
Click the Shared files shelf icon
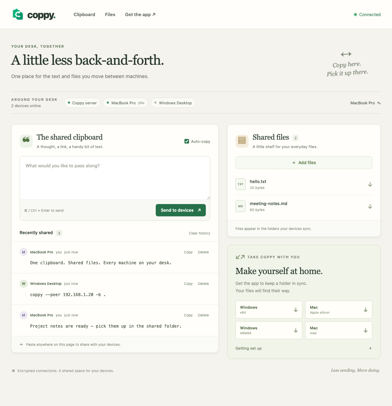pos(242,141)
